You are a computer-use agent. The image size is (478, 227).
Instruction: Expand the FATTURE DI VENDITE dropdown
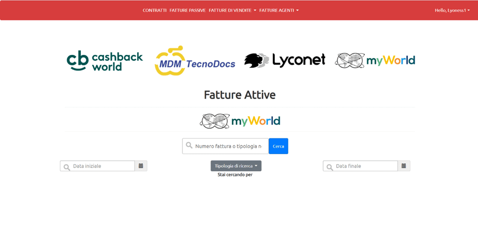pyautogui.click(x=232, y=11)
